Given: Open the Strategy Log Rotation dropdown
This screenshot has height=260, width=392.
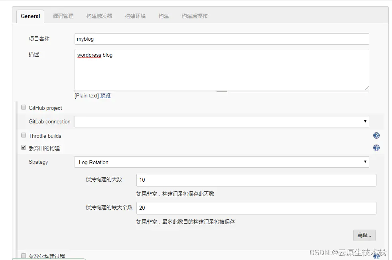Looking at the screenshot, I should (x=222, y=162).
